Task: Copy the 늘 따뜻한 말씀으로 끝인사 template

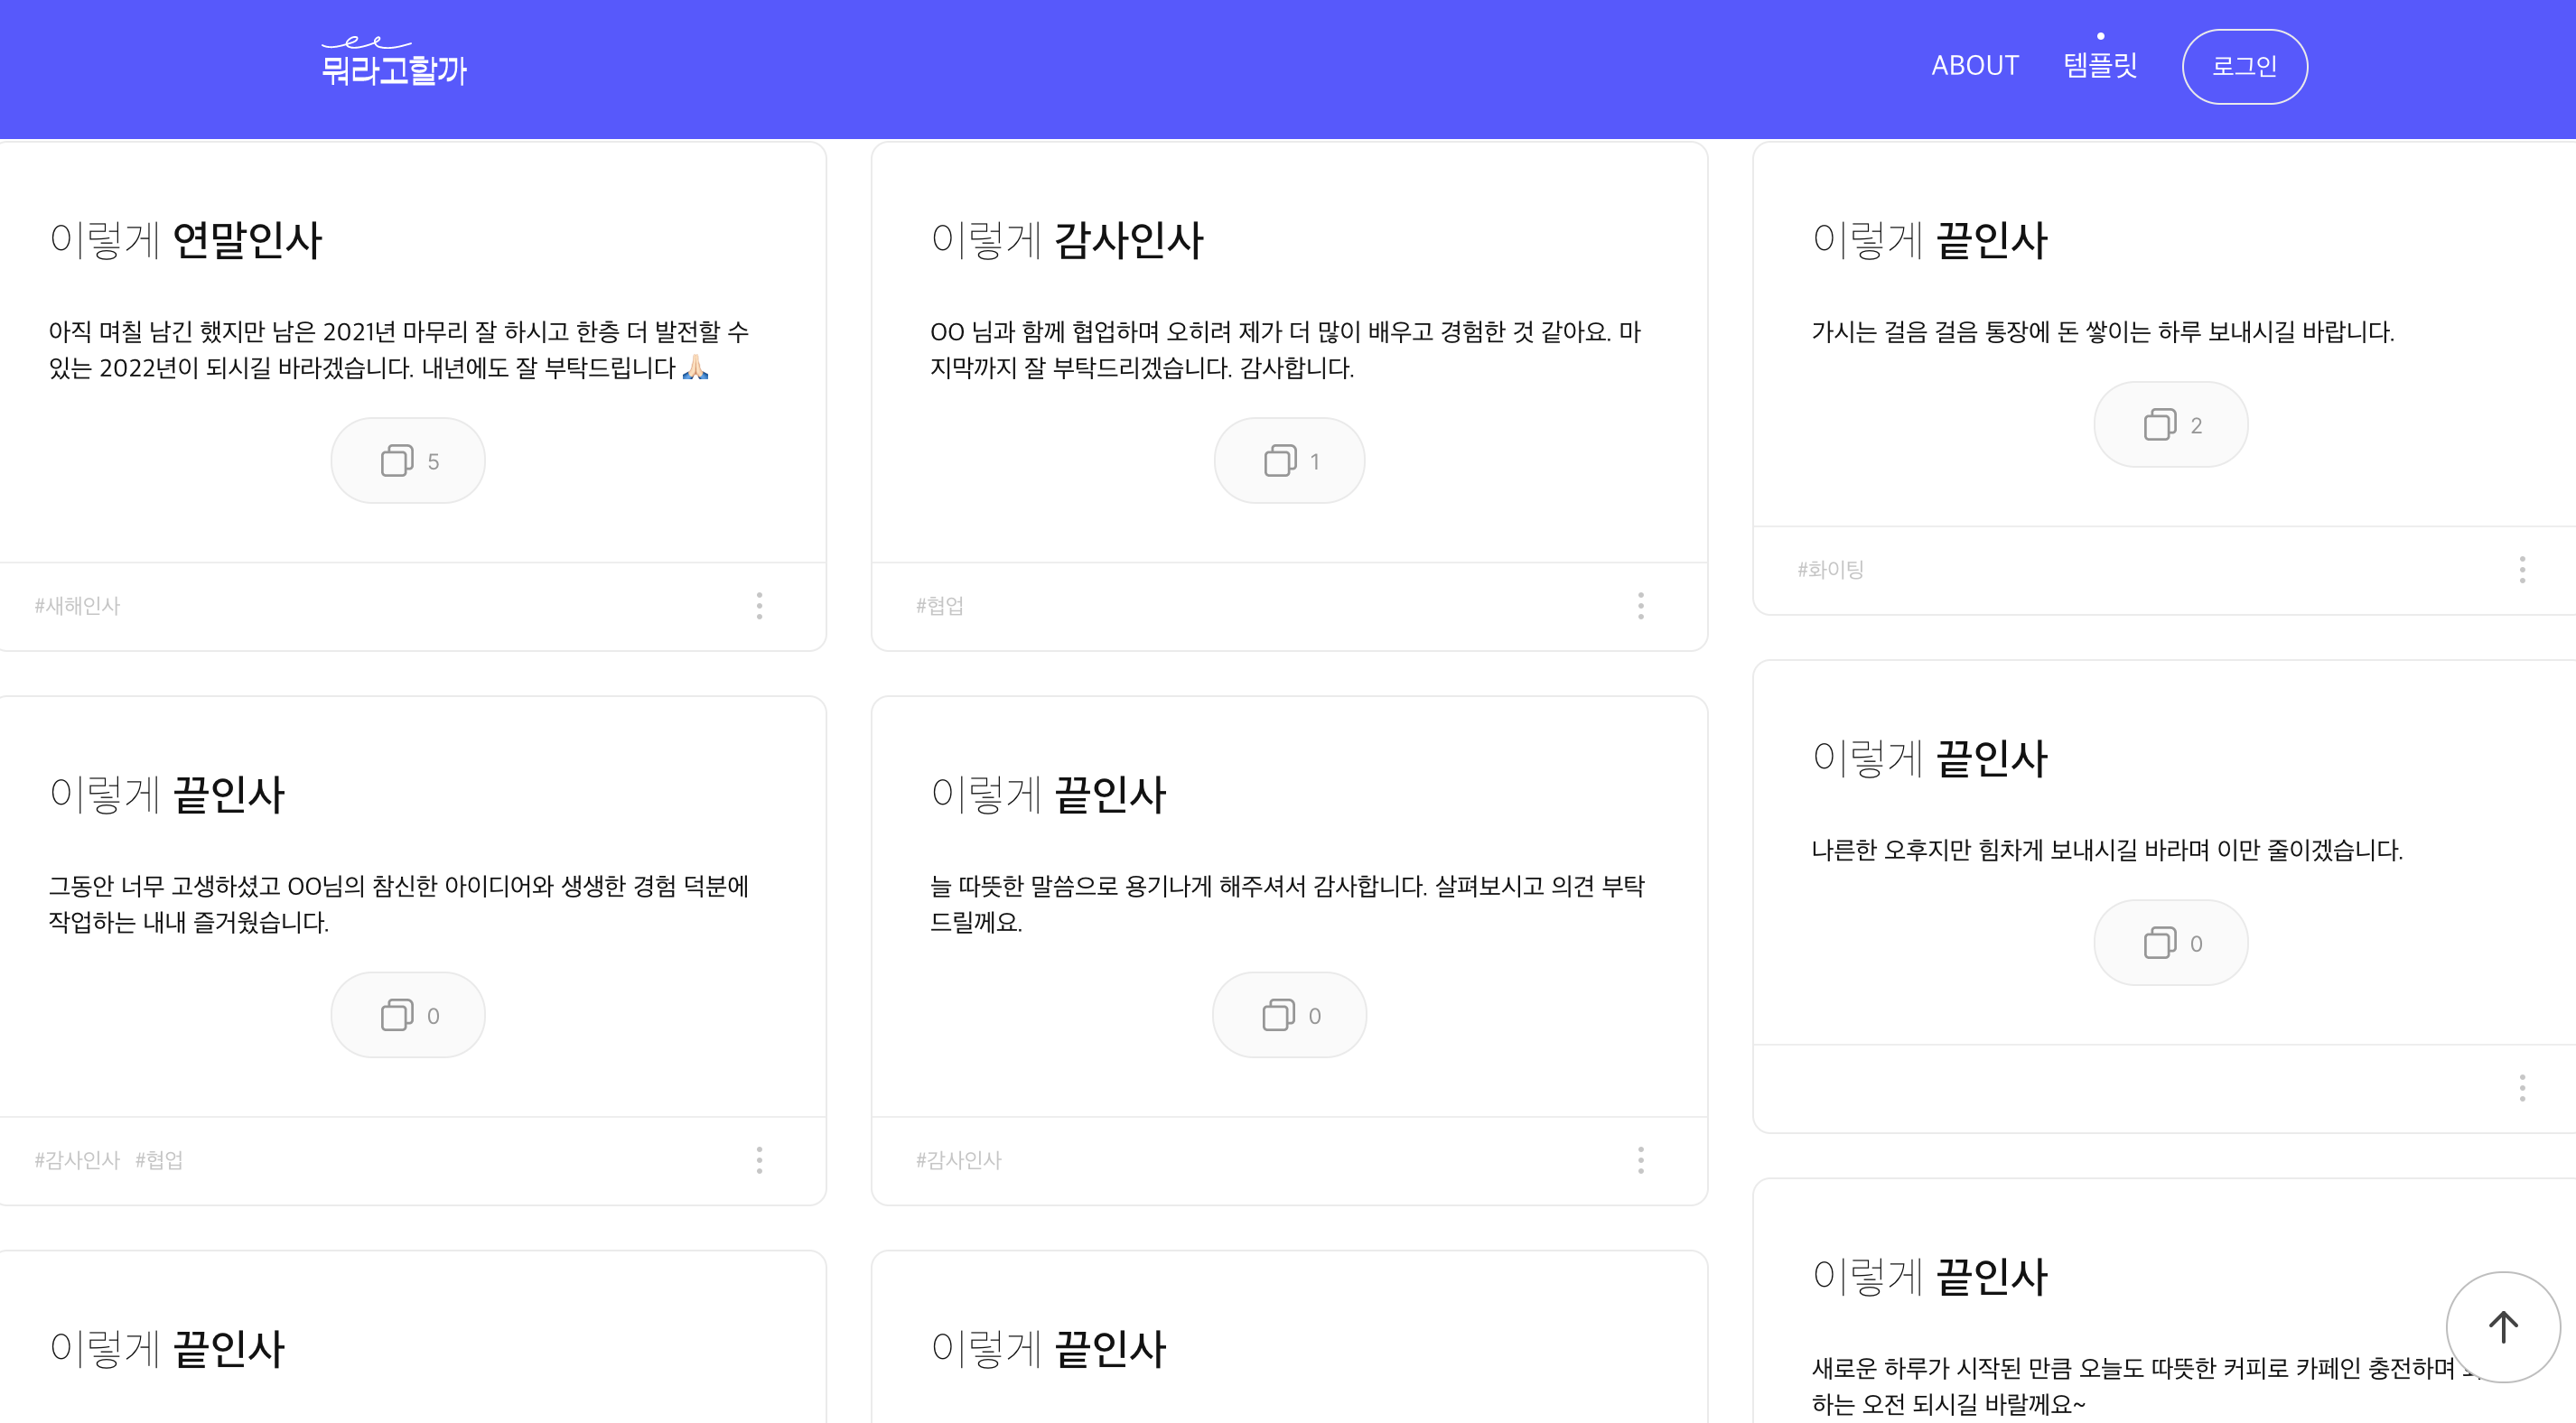Action: (x=1289, y=1014)
